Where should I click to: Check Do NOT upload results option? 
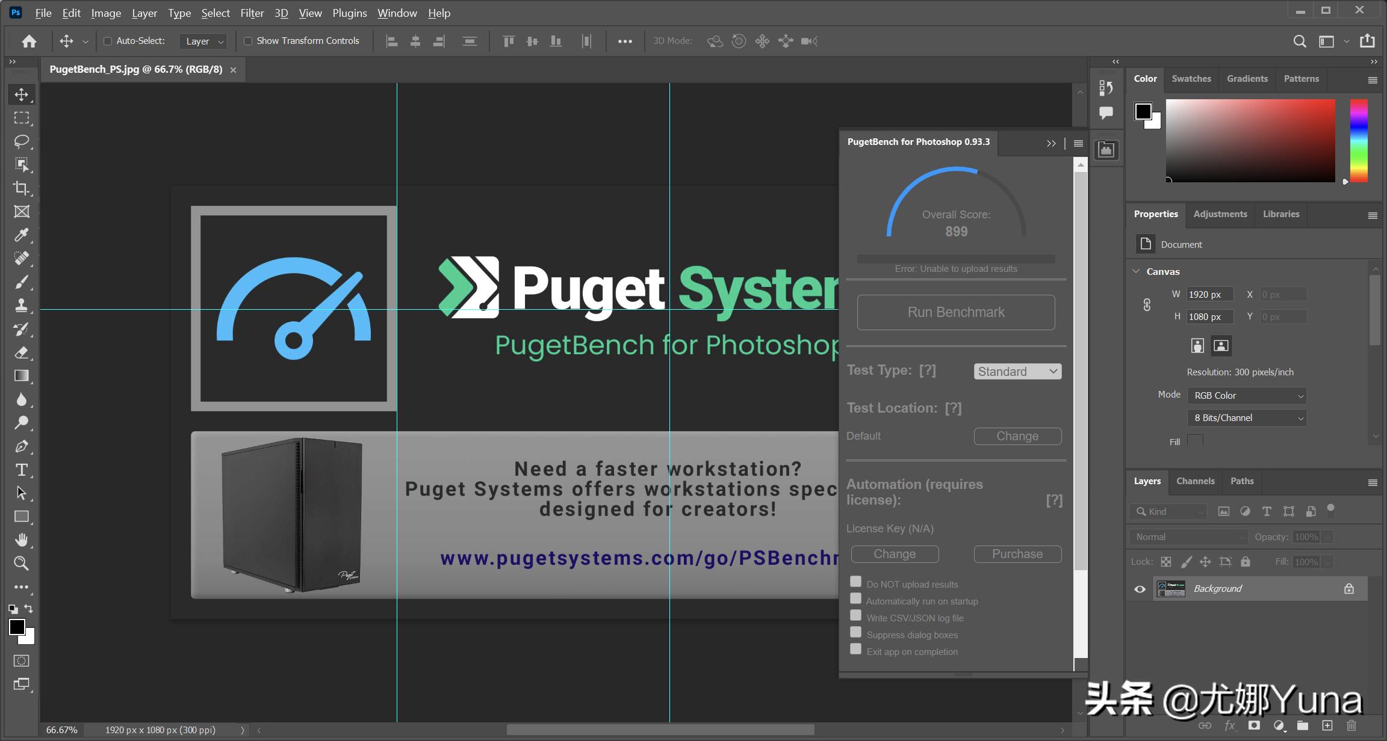click(855, 582)
